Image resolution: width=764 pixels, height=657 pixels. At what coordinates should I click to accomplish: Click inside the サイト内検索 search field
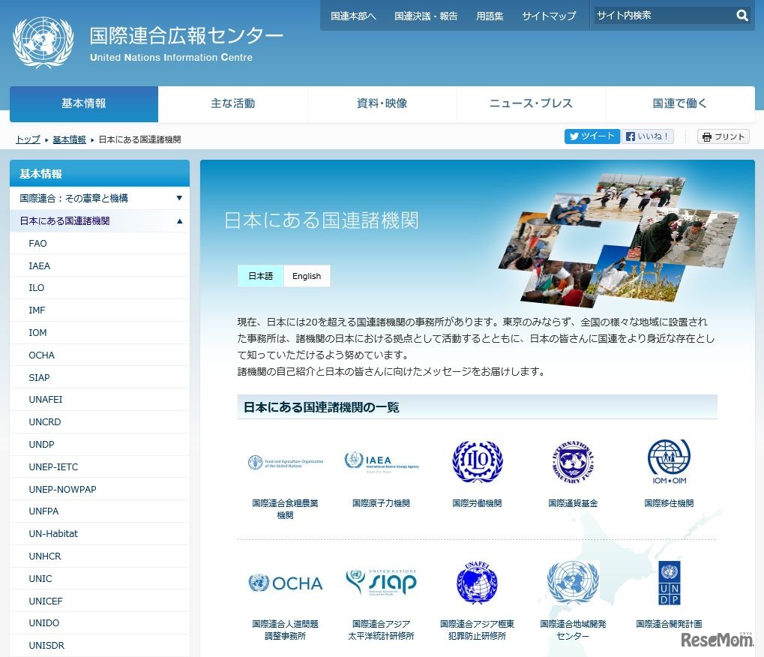pos(660,15)
